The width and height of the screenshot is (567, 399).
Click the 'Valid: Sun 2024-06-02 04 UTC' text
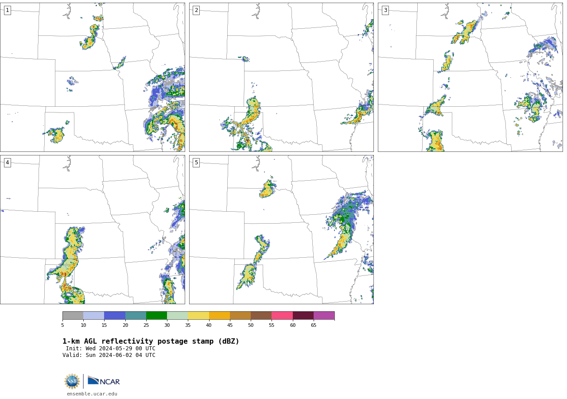(x=109, y=355)
